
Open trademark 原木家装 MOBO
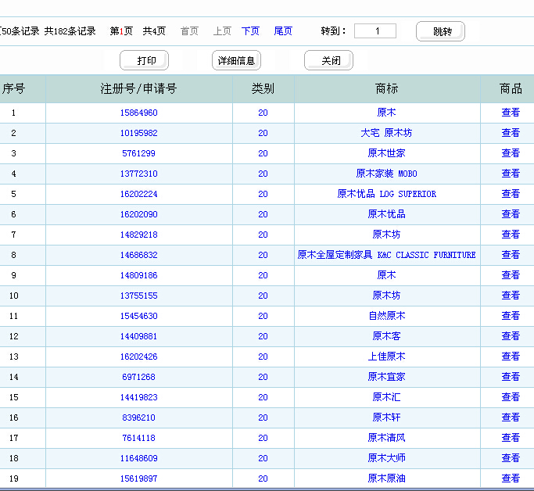386,174
